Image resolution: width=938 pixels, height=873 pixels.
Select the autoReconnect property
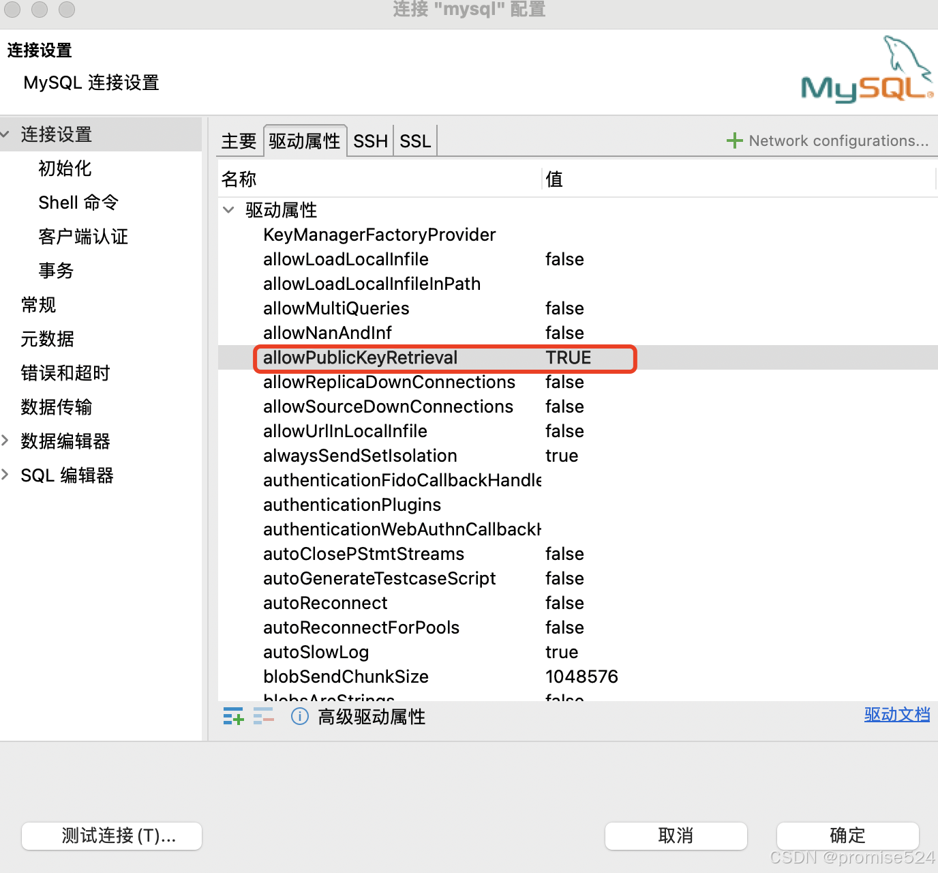325,603
